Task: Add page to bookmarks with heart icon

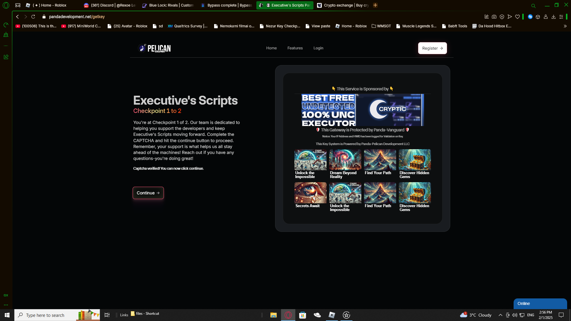Action: tap(517, 17)
